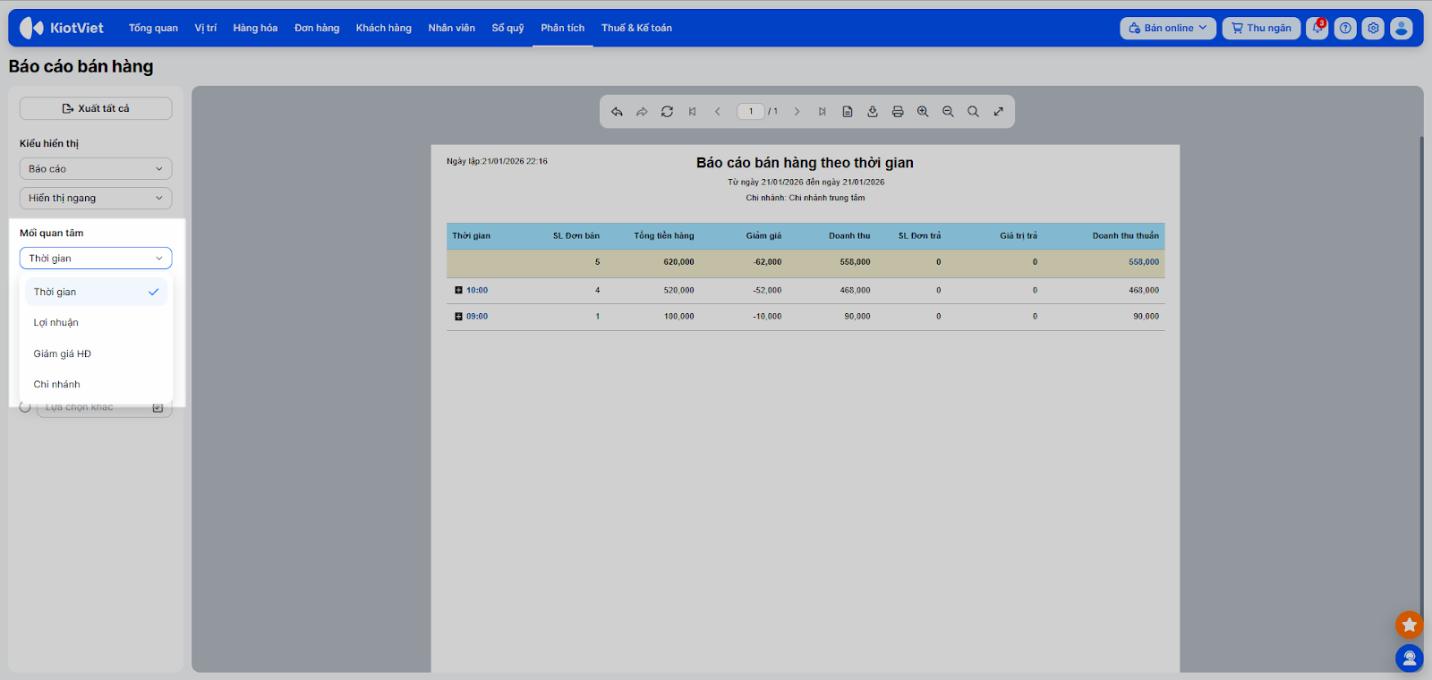This screenshot has width=1432, height=680.
Task: Expand the 10:00 row in report
Action: (458, 290)
